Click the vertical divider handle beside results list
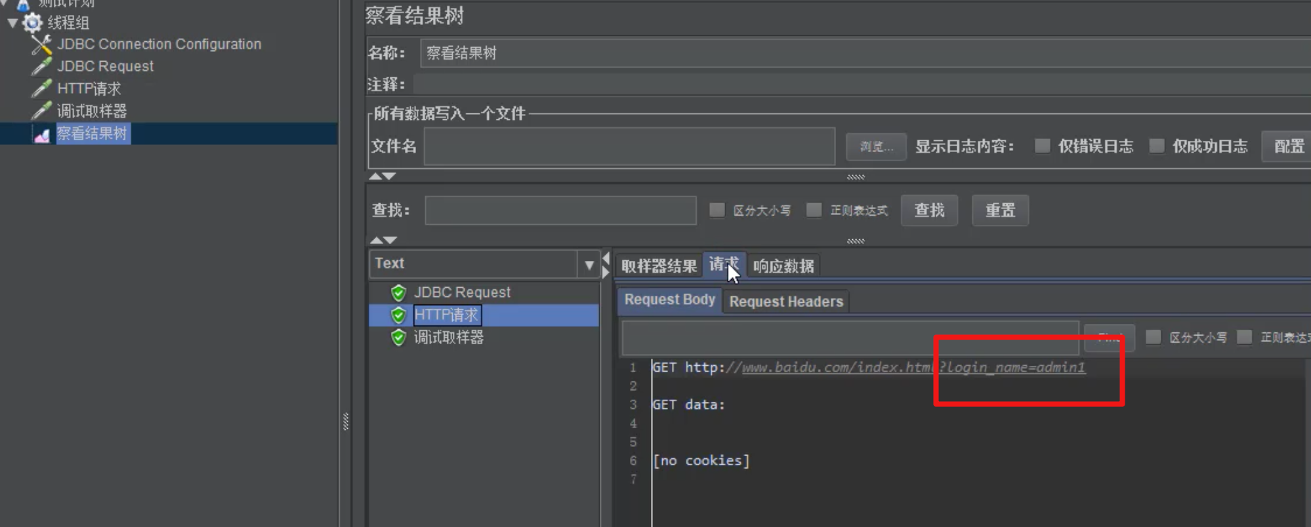The image size is (1311, 527). tap(346, 421)
